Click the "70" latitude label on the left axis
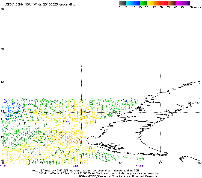 point(2,161)
